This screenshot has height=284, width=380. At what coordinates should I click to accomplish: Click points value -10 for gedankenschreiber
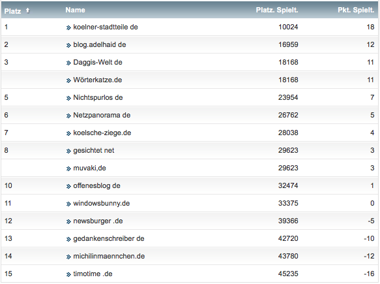click(369, 238)
